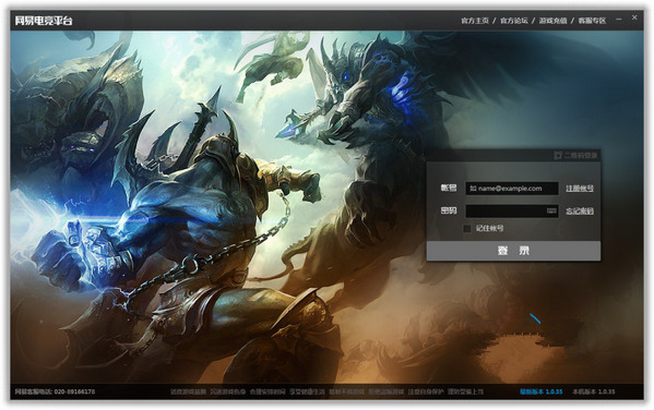Image resolution: width=654 pixels, height=410 pixels.
Task: Open the soft keyboard icon in password field
Action: (x=552, y=211)
